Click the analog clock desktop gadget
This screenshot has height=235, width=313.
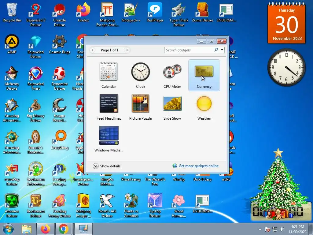click(286, 67)
